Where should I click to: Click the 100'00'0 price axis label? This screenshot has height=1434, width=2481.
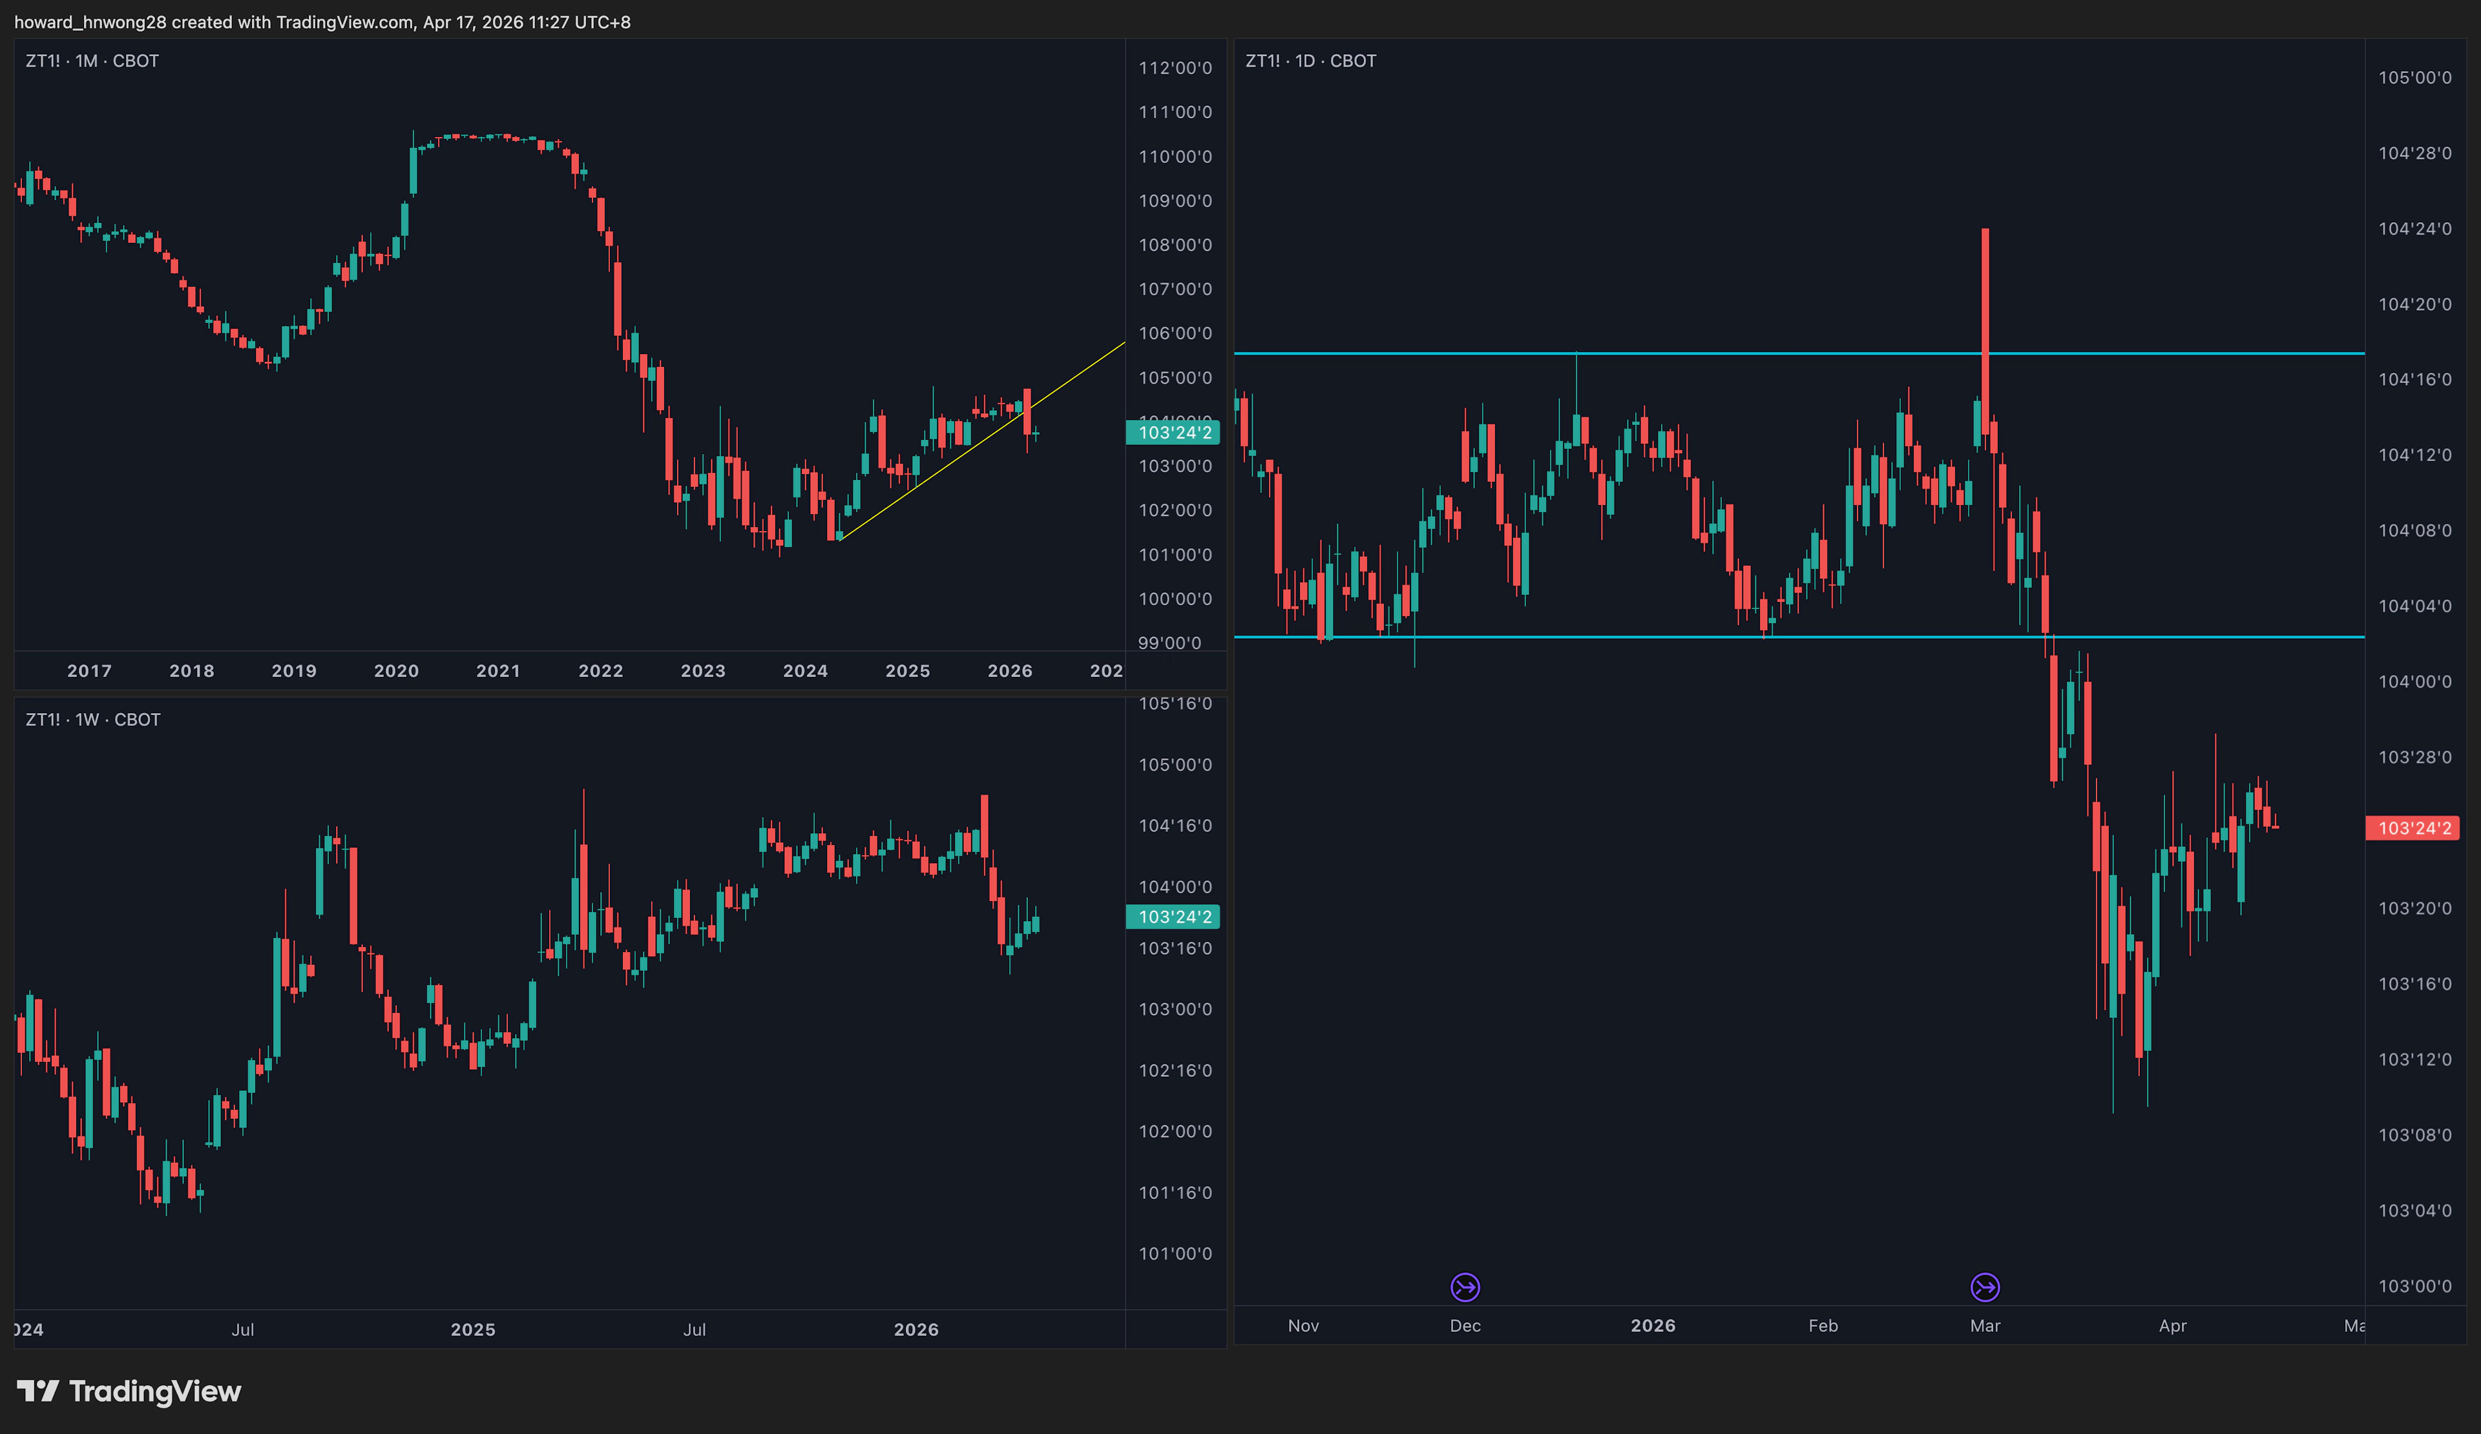tap(1175, 598)
